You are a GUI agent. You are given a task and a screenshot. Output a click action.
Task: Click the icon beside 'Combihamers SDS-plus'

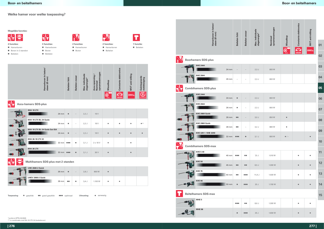point(179,88)
